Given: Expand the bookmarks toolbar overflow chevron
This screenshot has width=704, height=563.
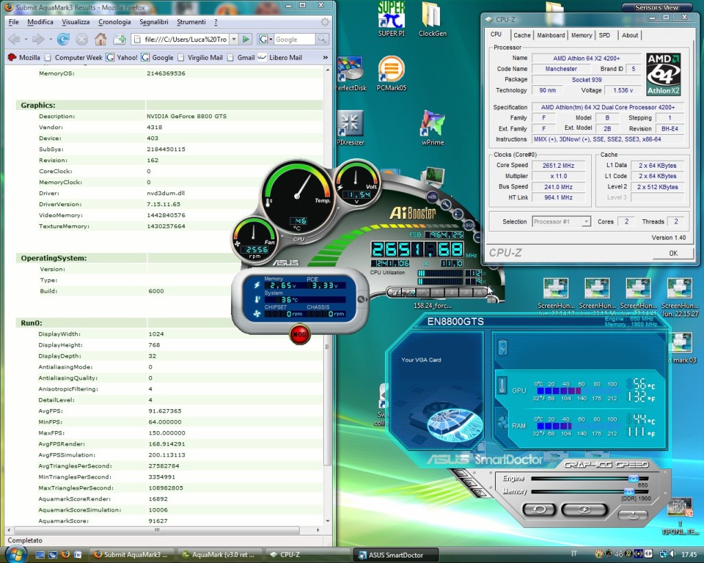Looking at the screenshot, I should pos(325,58).
